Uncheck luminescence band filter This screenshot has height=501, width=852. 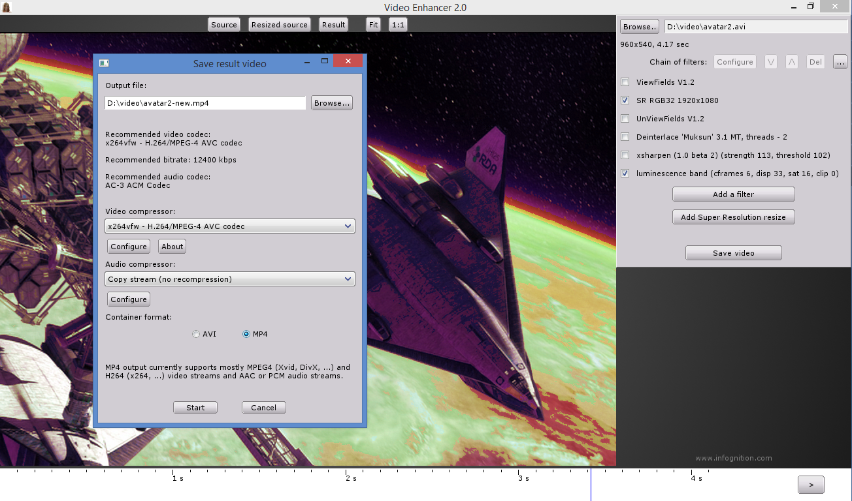click(625, 174)
